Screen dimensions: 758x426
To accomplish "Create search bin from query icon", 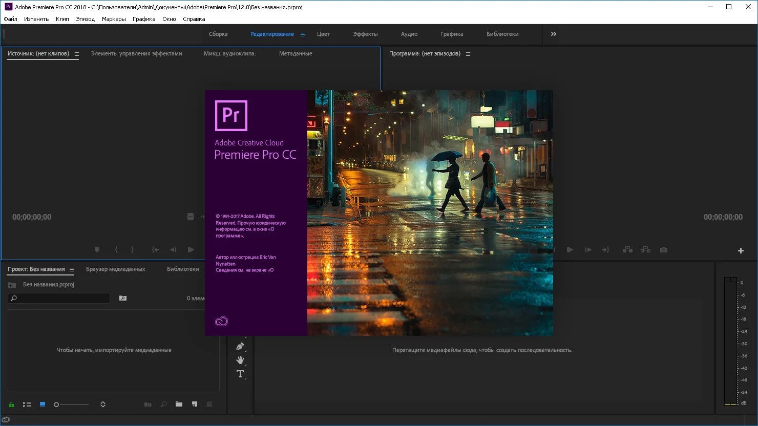I will pyautogui.click(x=123, y=298).
